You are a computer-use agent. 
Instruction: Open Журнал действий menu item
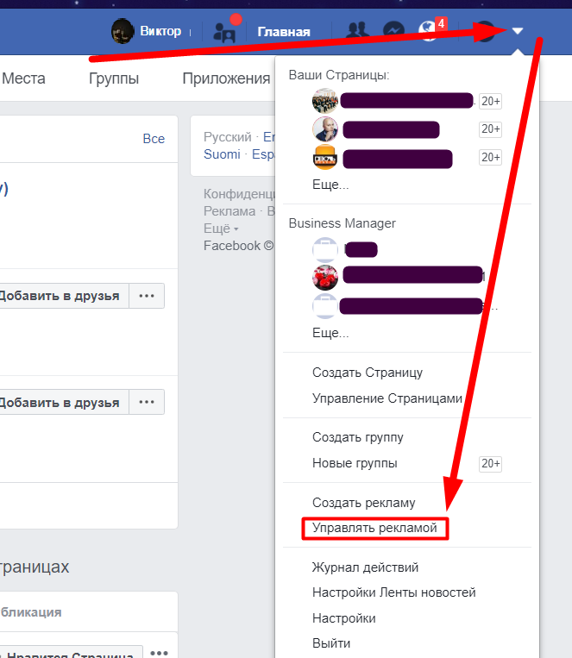click(365, 567)
